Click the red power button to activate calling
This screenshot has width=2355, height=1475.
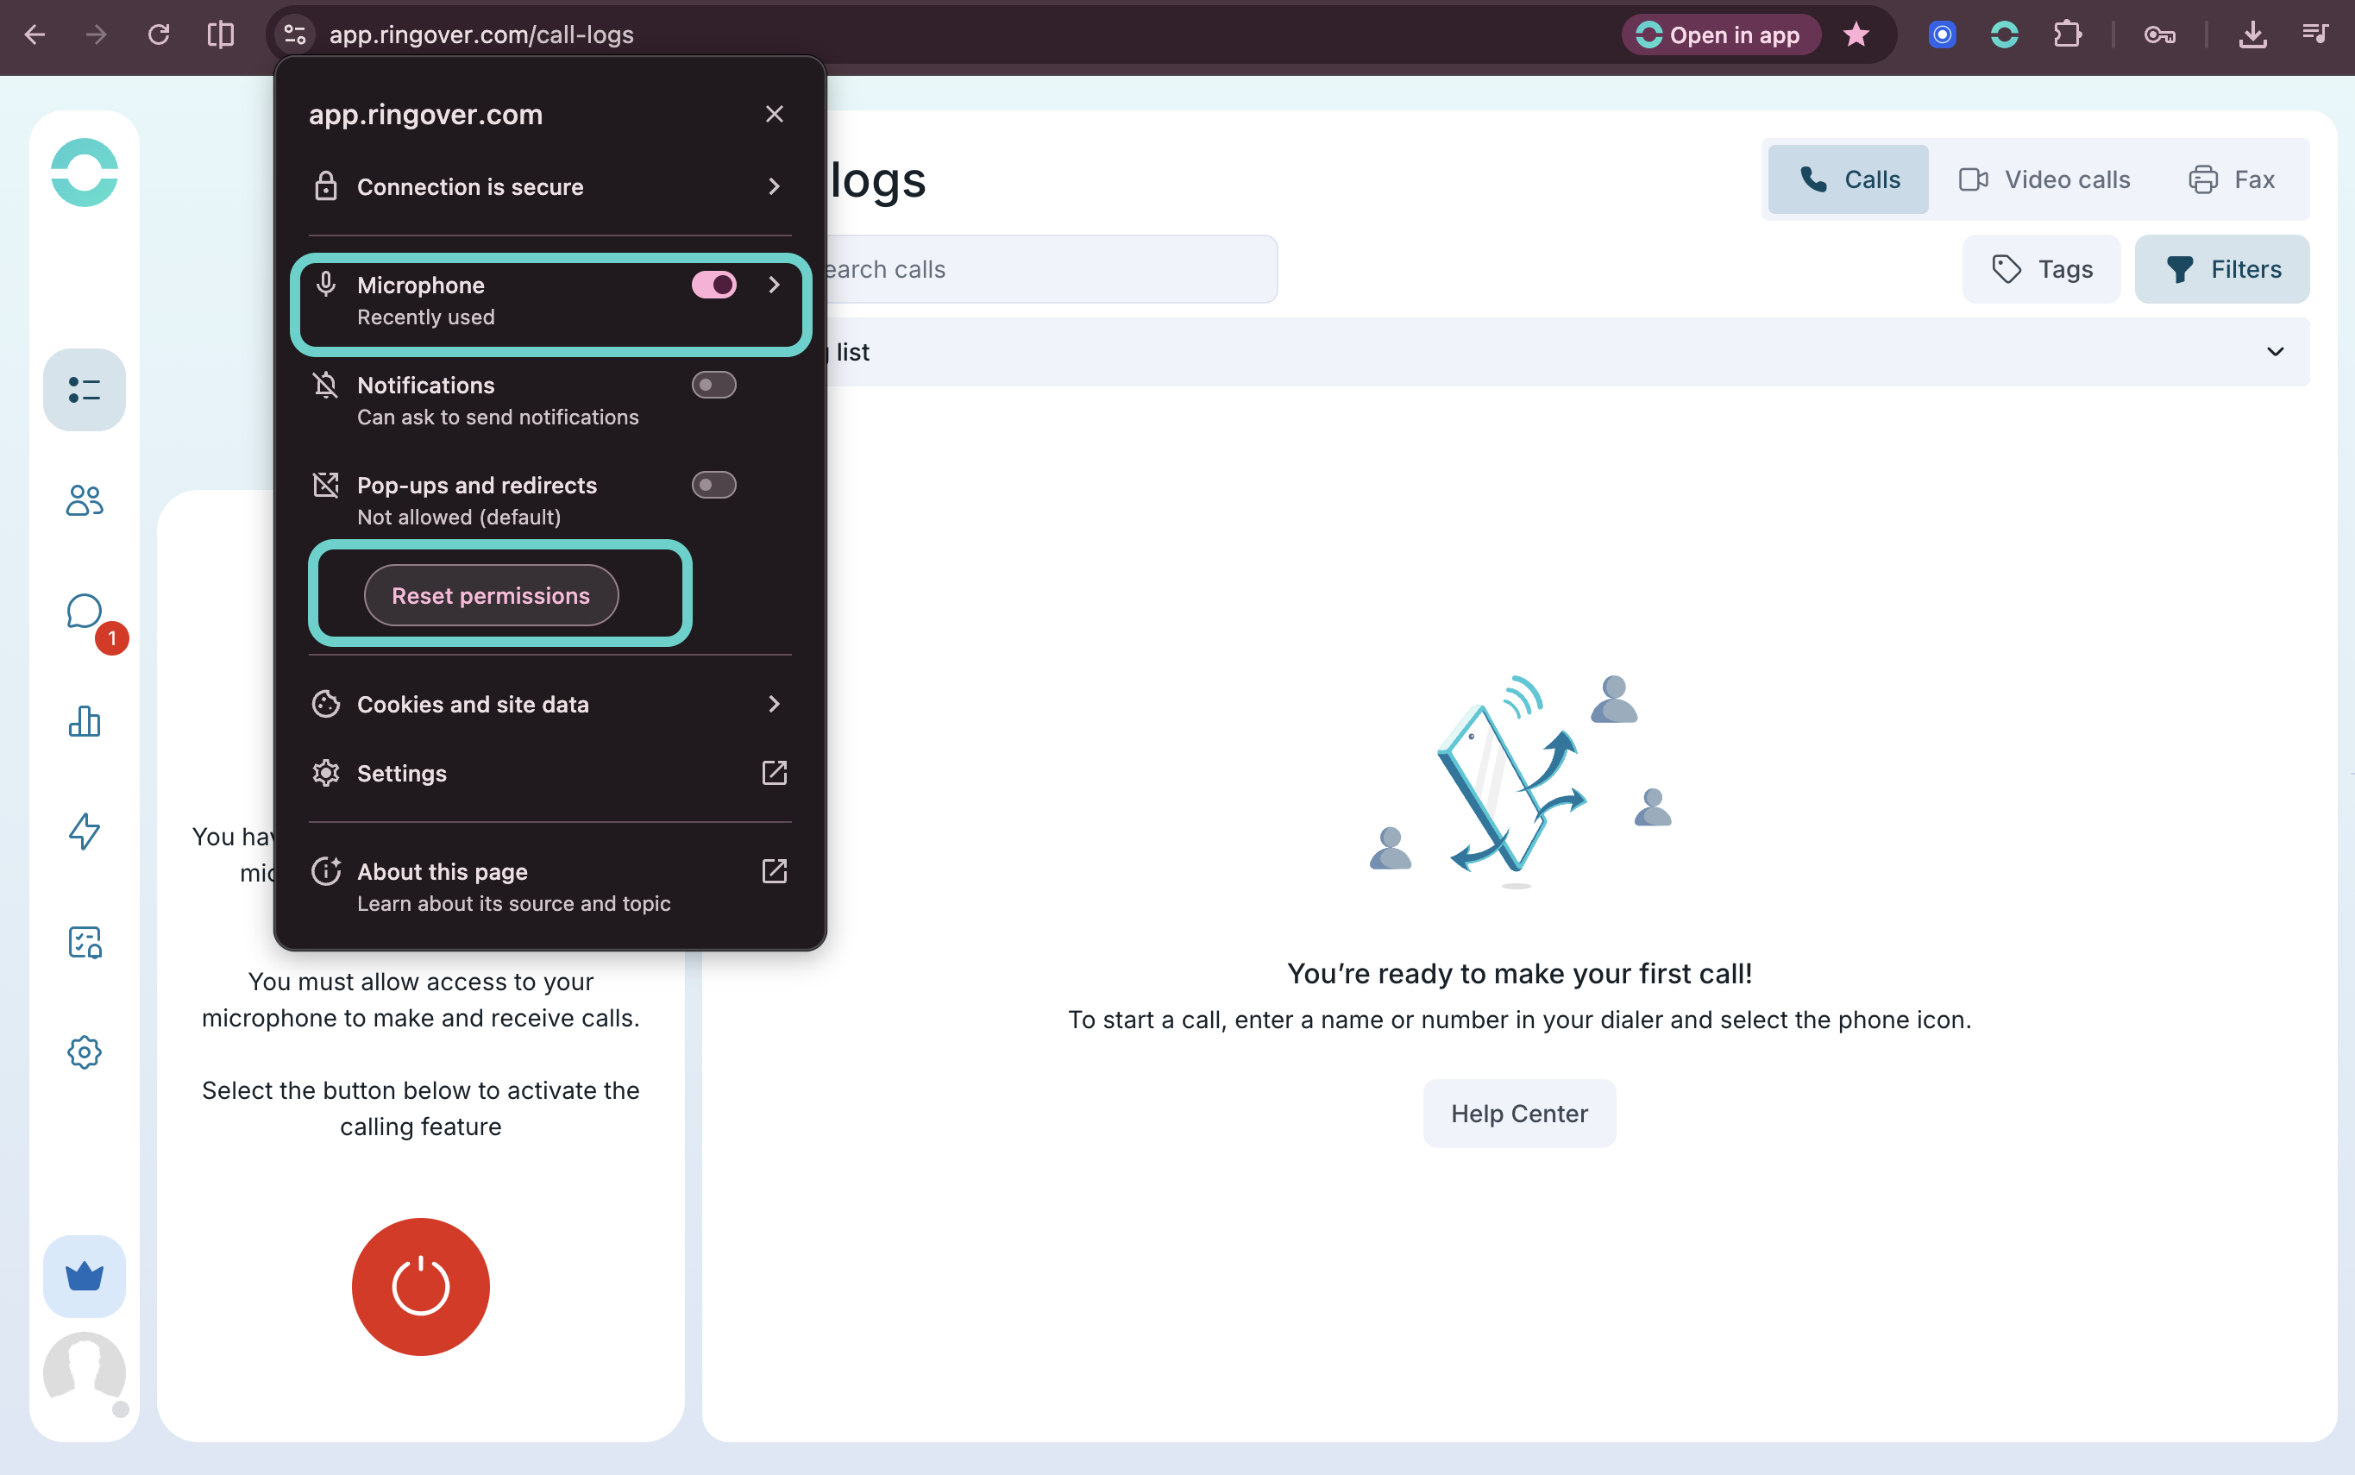[x=420, y=1286]
